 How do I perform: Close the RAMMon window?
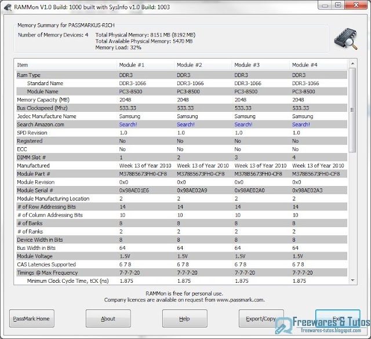coord(356,5)
